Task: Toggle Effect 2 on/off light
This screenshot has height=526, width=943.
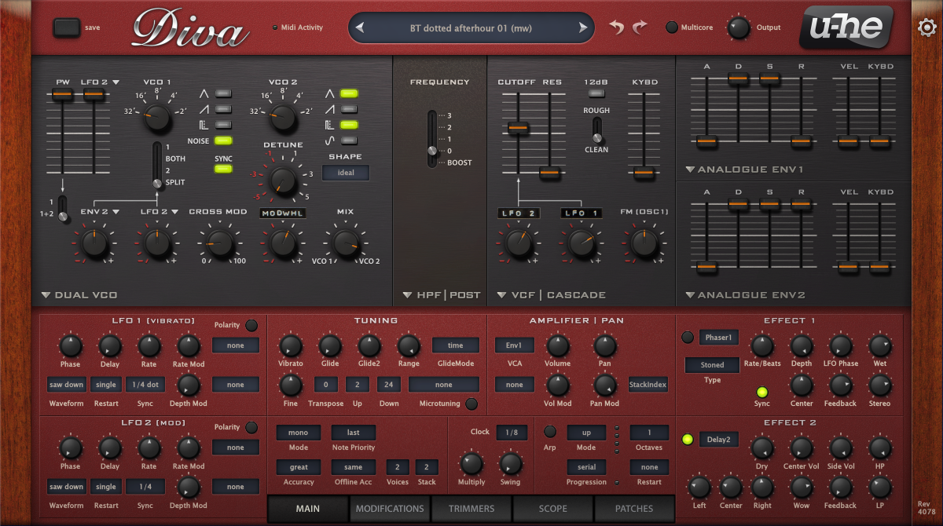Action: click(x=688, y=439)
